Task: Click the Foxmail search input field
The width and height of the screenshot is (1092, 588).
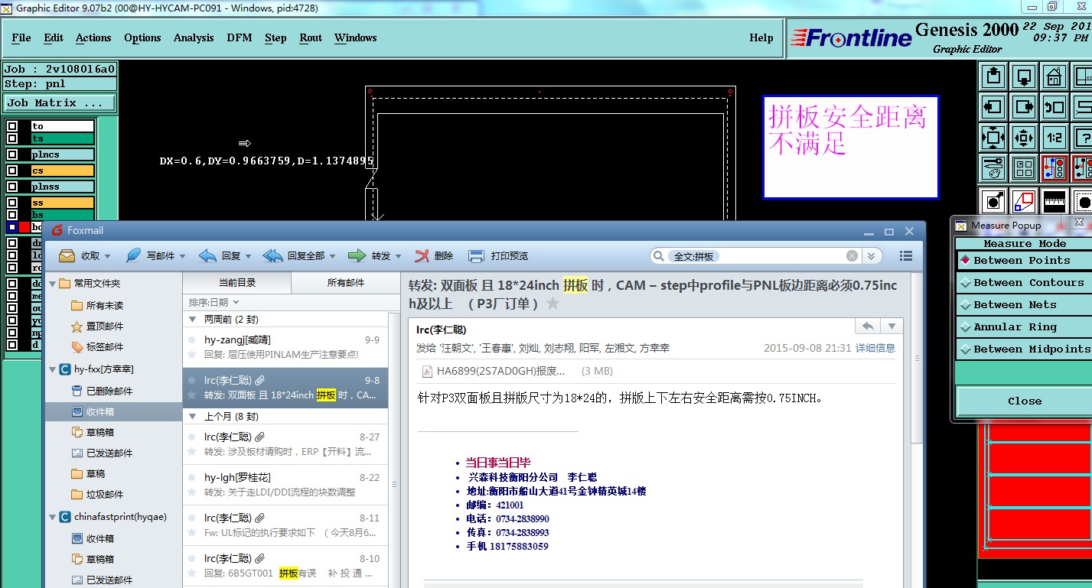Action: pyautogui.click(x=758, y=256)
